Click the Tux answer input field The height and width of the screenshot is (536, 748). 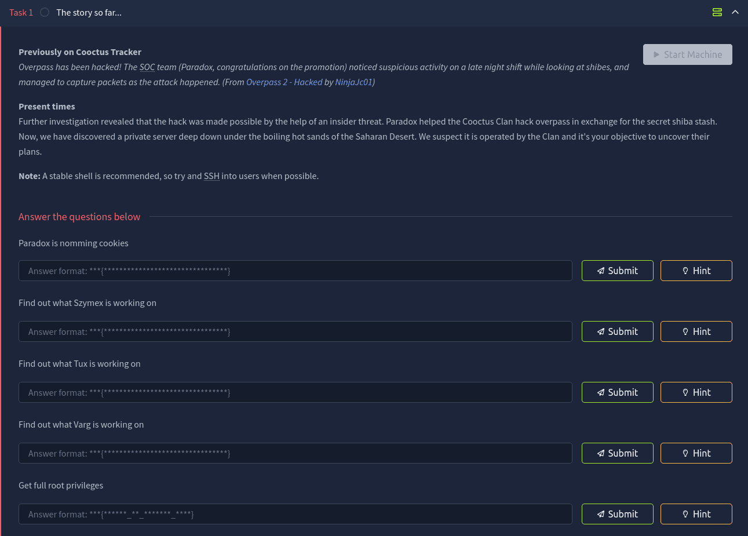pos(295,392)
